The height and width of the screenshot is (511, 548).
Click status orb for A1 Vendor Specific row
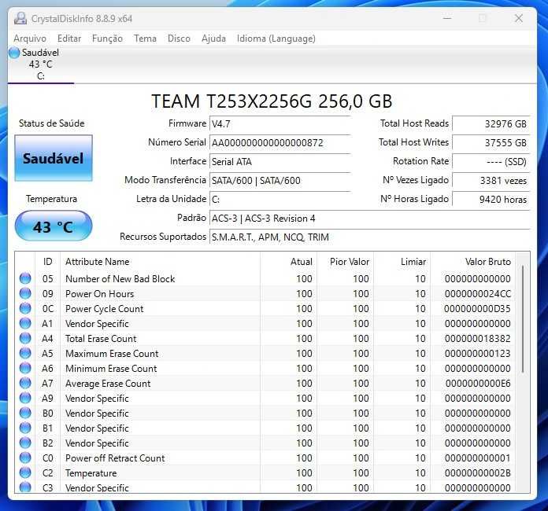point(25,323)
